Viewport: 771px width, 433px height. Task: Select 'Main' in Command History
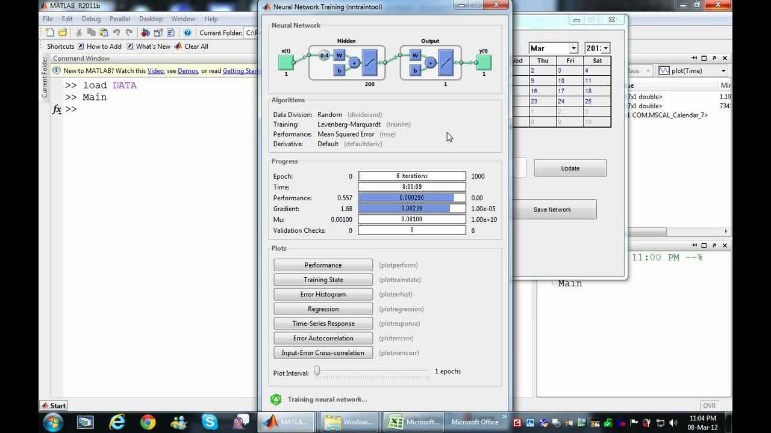pyautogui.click(x=570, y=283)
